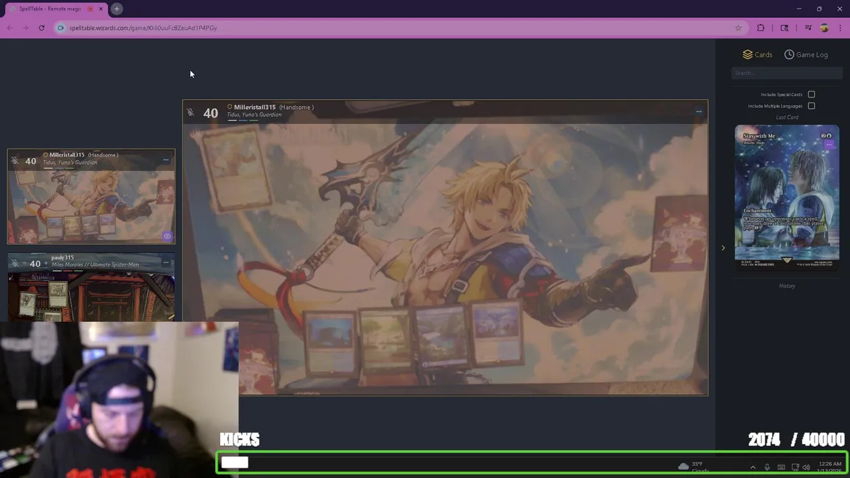Focus the card Search field
850x478 pixels.
(x=787, y=73)
